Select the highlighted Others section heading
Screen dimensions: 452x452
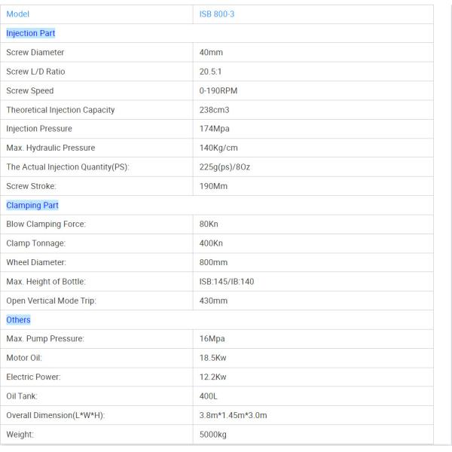[x=18, y=319]
